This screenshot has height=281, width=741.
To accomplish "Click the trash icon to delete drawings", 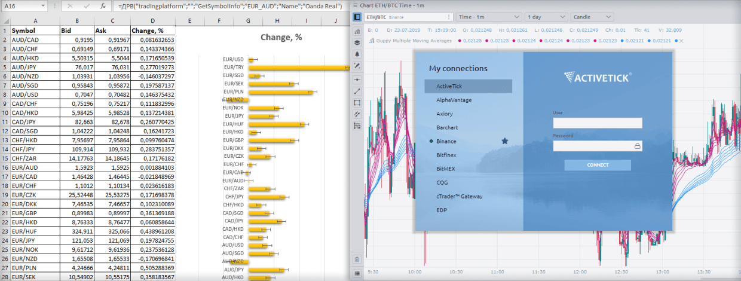I will (357, 259).
